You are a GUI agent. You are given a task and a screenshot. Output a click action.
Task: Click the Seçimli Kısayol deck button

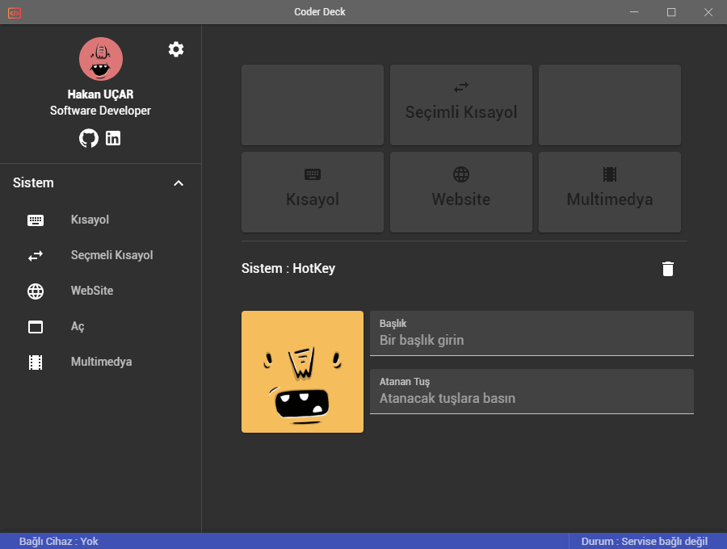click(461, 105)
